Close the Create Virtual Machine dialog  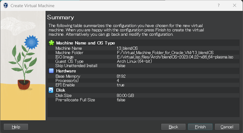(x=234, y=6)
